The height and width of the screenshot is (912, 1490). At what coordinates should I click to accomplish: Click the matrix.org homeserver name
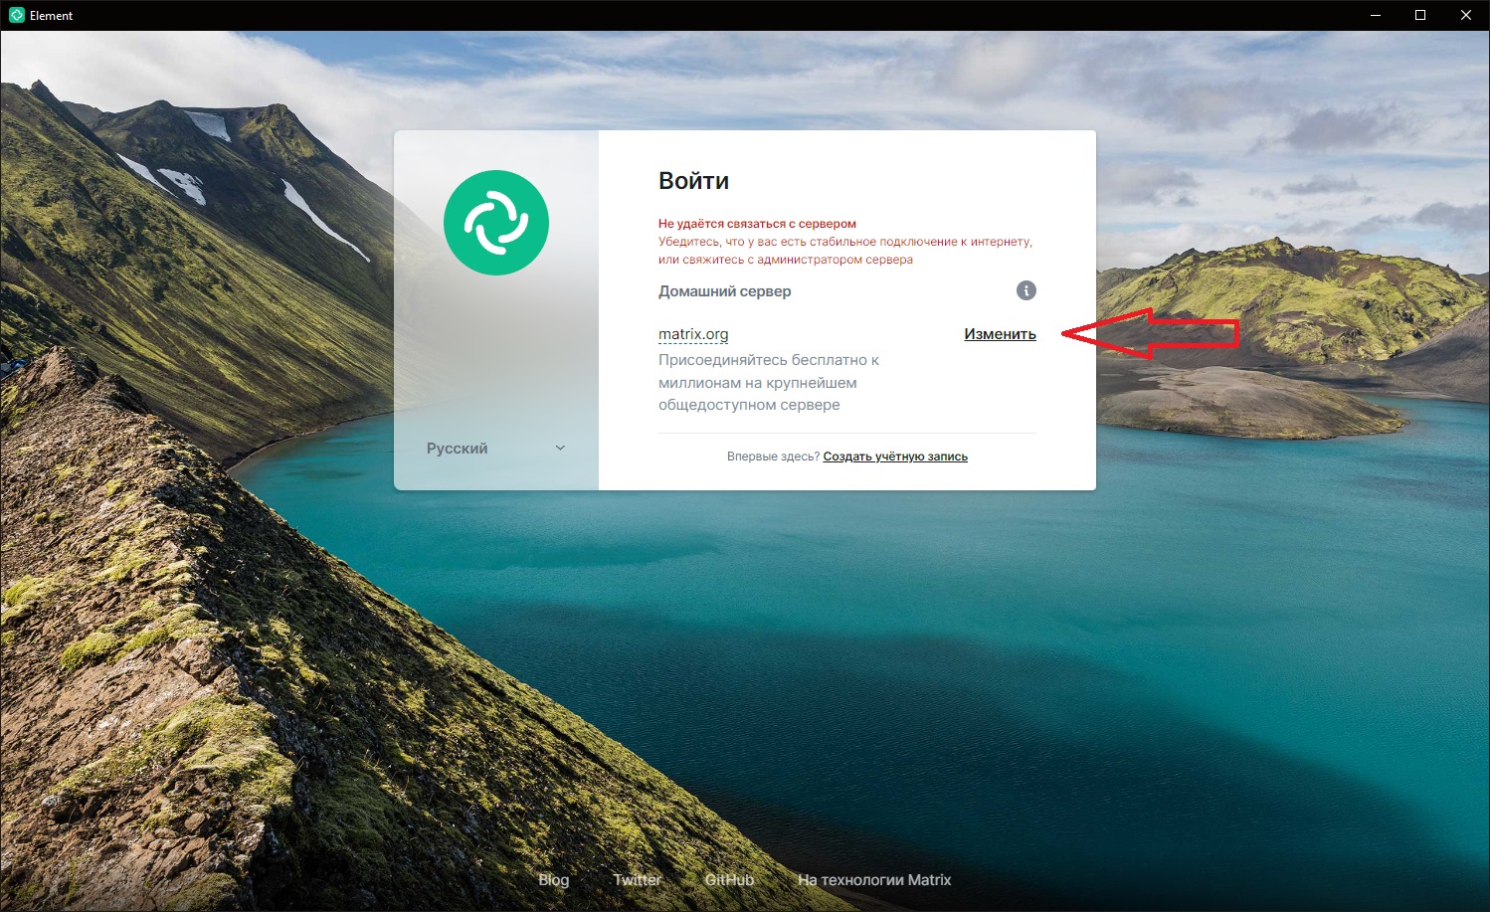pos(693,334)
